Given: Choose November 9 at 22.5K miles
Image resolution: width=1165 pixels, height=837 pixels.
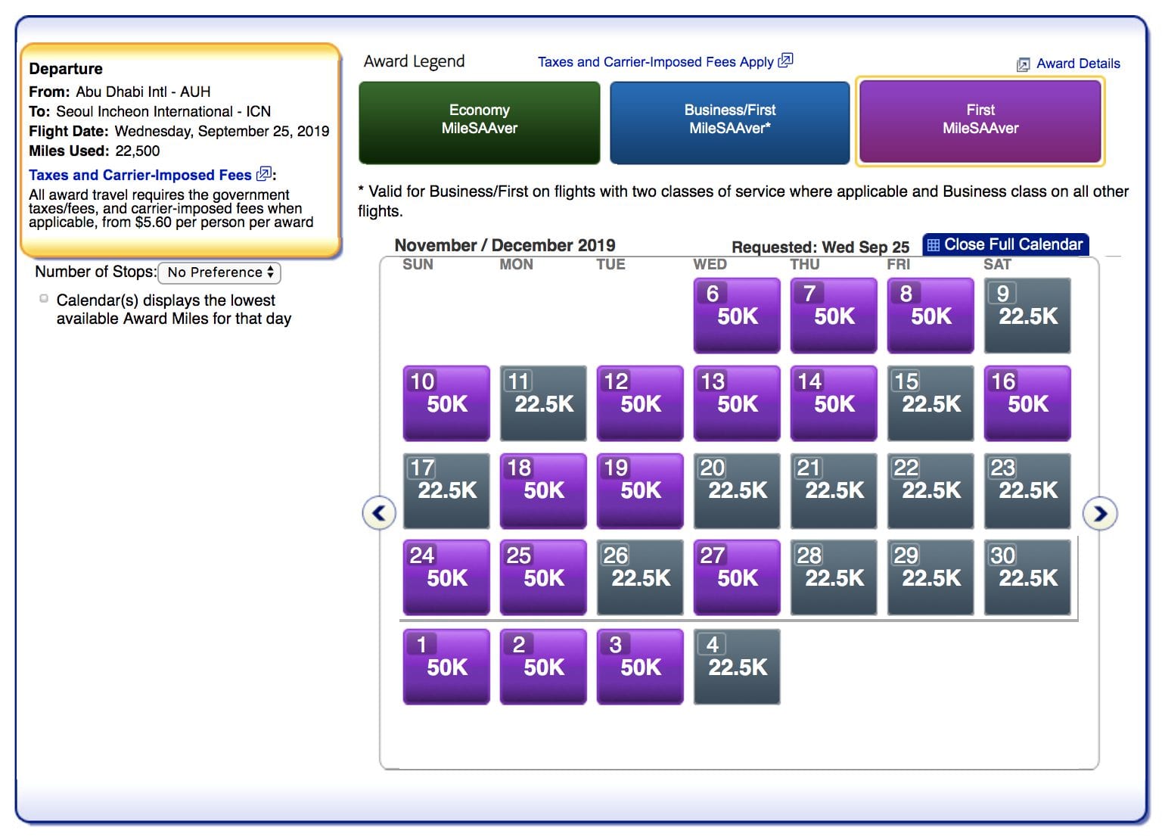Looking at the screenshot, I should 1027,315.
